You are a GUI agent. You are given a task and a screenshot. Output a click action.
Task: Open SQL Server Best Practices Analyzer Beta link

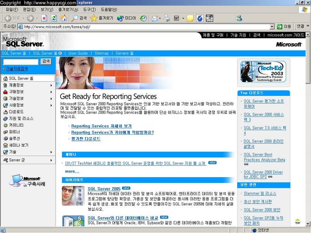click(x=264, y=157)
